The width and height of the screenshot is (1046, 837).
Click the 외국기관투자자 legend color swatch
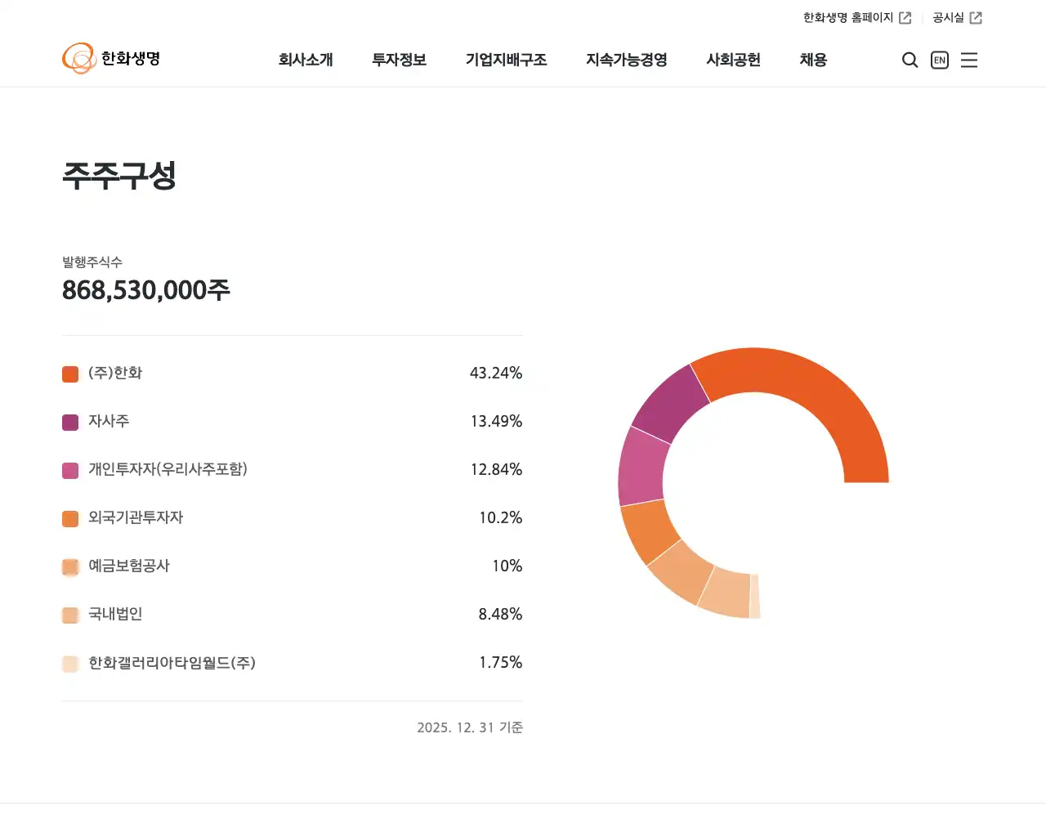(69, 518)
